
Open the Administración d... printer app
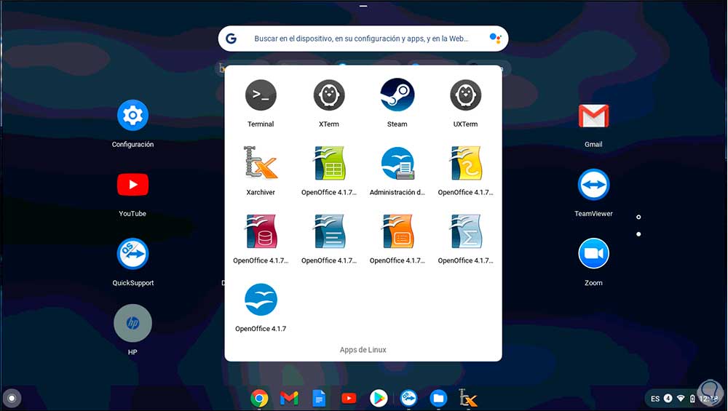click(x=397, y=163)
